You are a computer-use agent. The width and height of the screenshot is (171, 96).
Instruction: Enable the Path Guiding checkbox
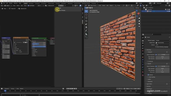[148, 77]
